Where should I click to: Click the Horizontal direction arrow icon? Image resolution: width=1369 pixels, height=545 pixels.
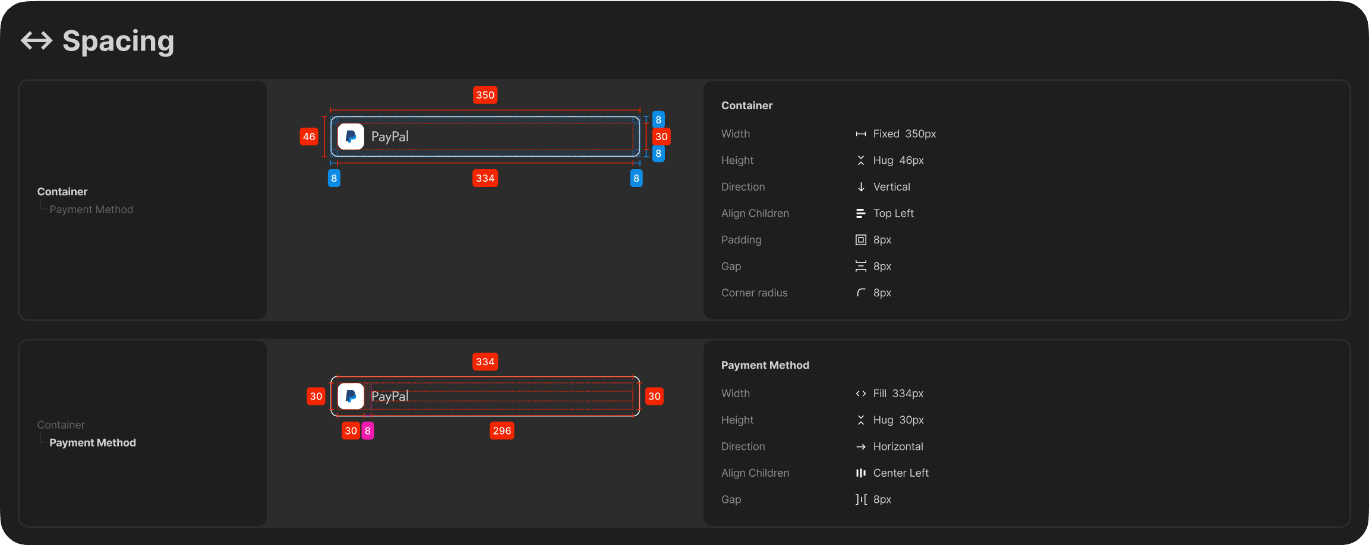(860, 446)
